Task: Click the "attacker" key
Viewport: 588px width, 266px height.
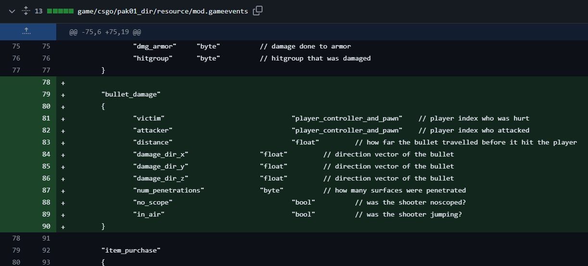Action: pos(153,130)
